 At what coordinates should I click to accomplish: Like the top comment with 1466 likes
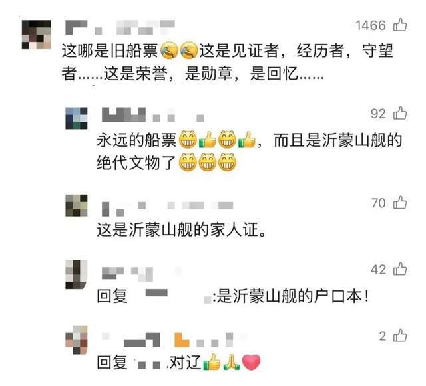[400, 25]
